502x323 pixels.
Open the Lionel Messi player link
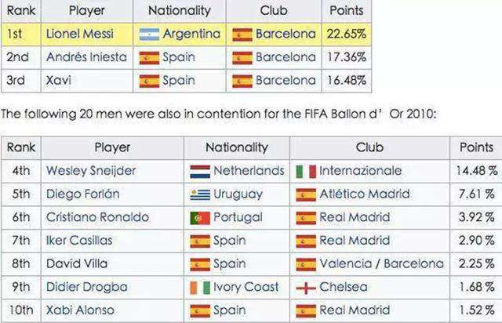point(80,34)
